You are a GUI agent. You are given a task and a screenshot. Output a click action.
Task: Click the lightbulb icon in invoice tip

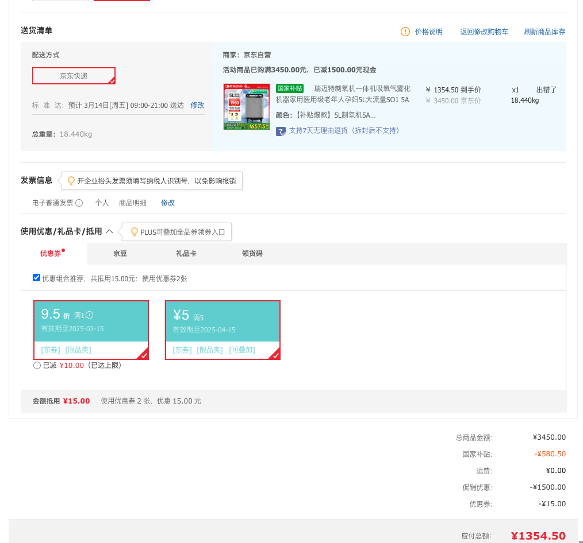[x=71, y=181]
